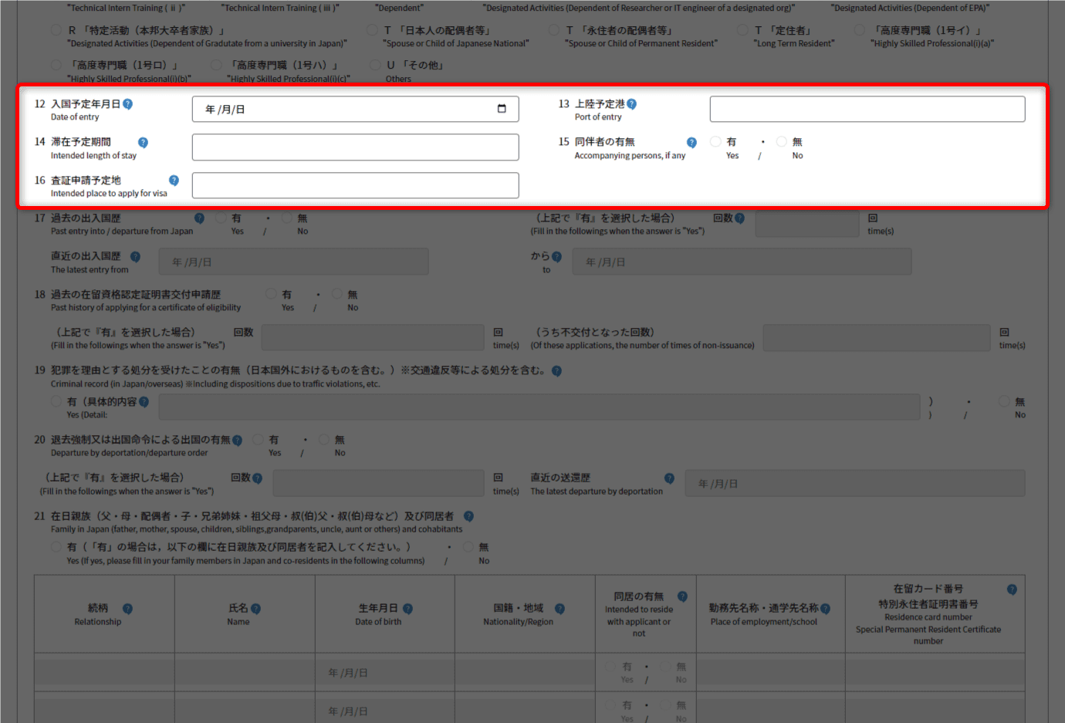
Task: Open calendar picker in Date of entry field
Action: tap(502, 109)
